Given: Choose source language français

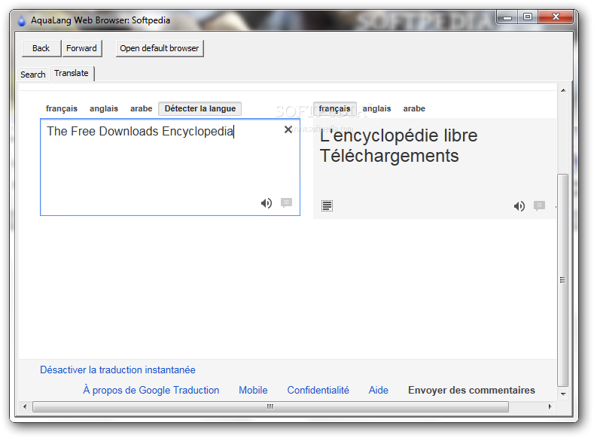Looking at the screenshot, I should coord(62,108).
